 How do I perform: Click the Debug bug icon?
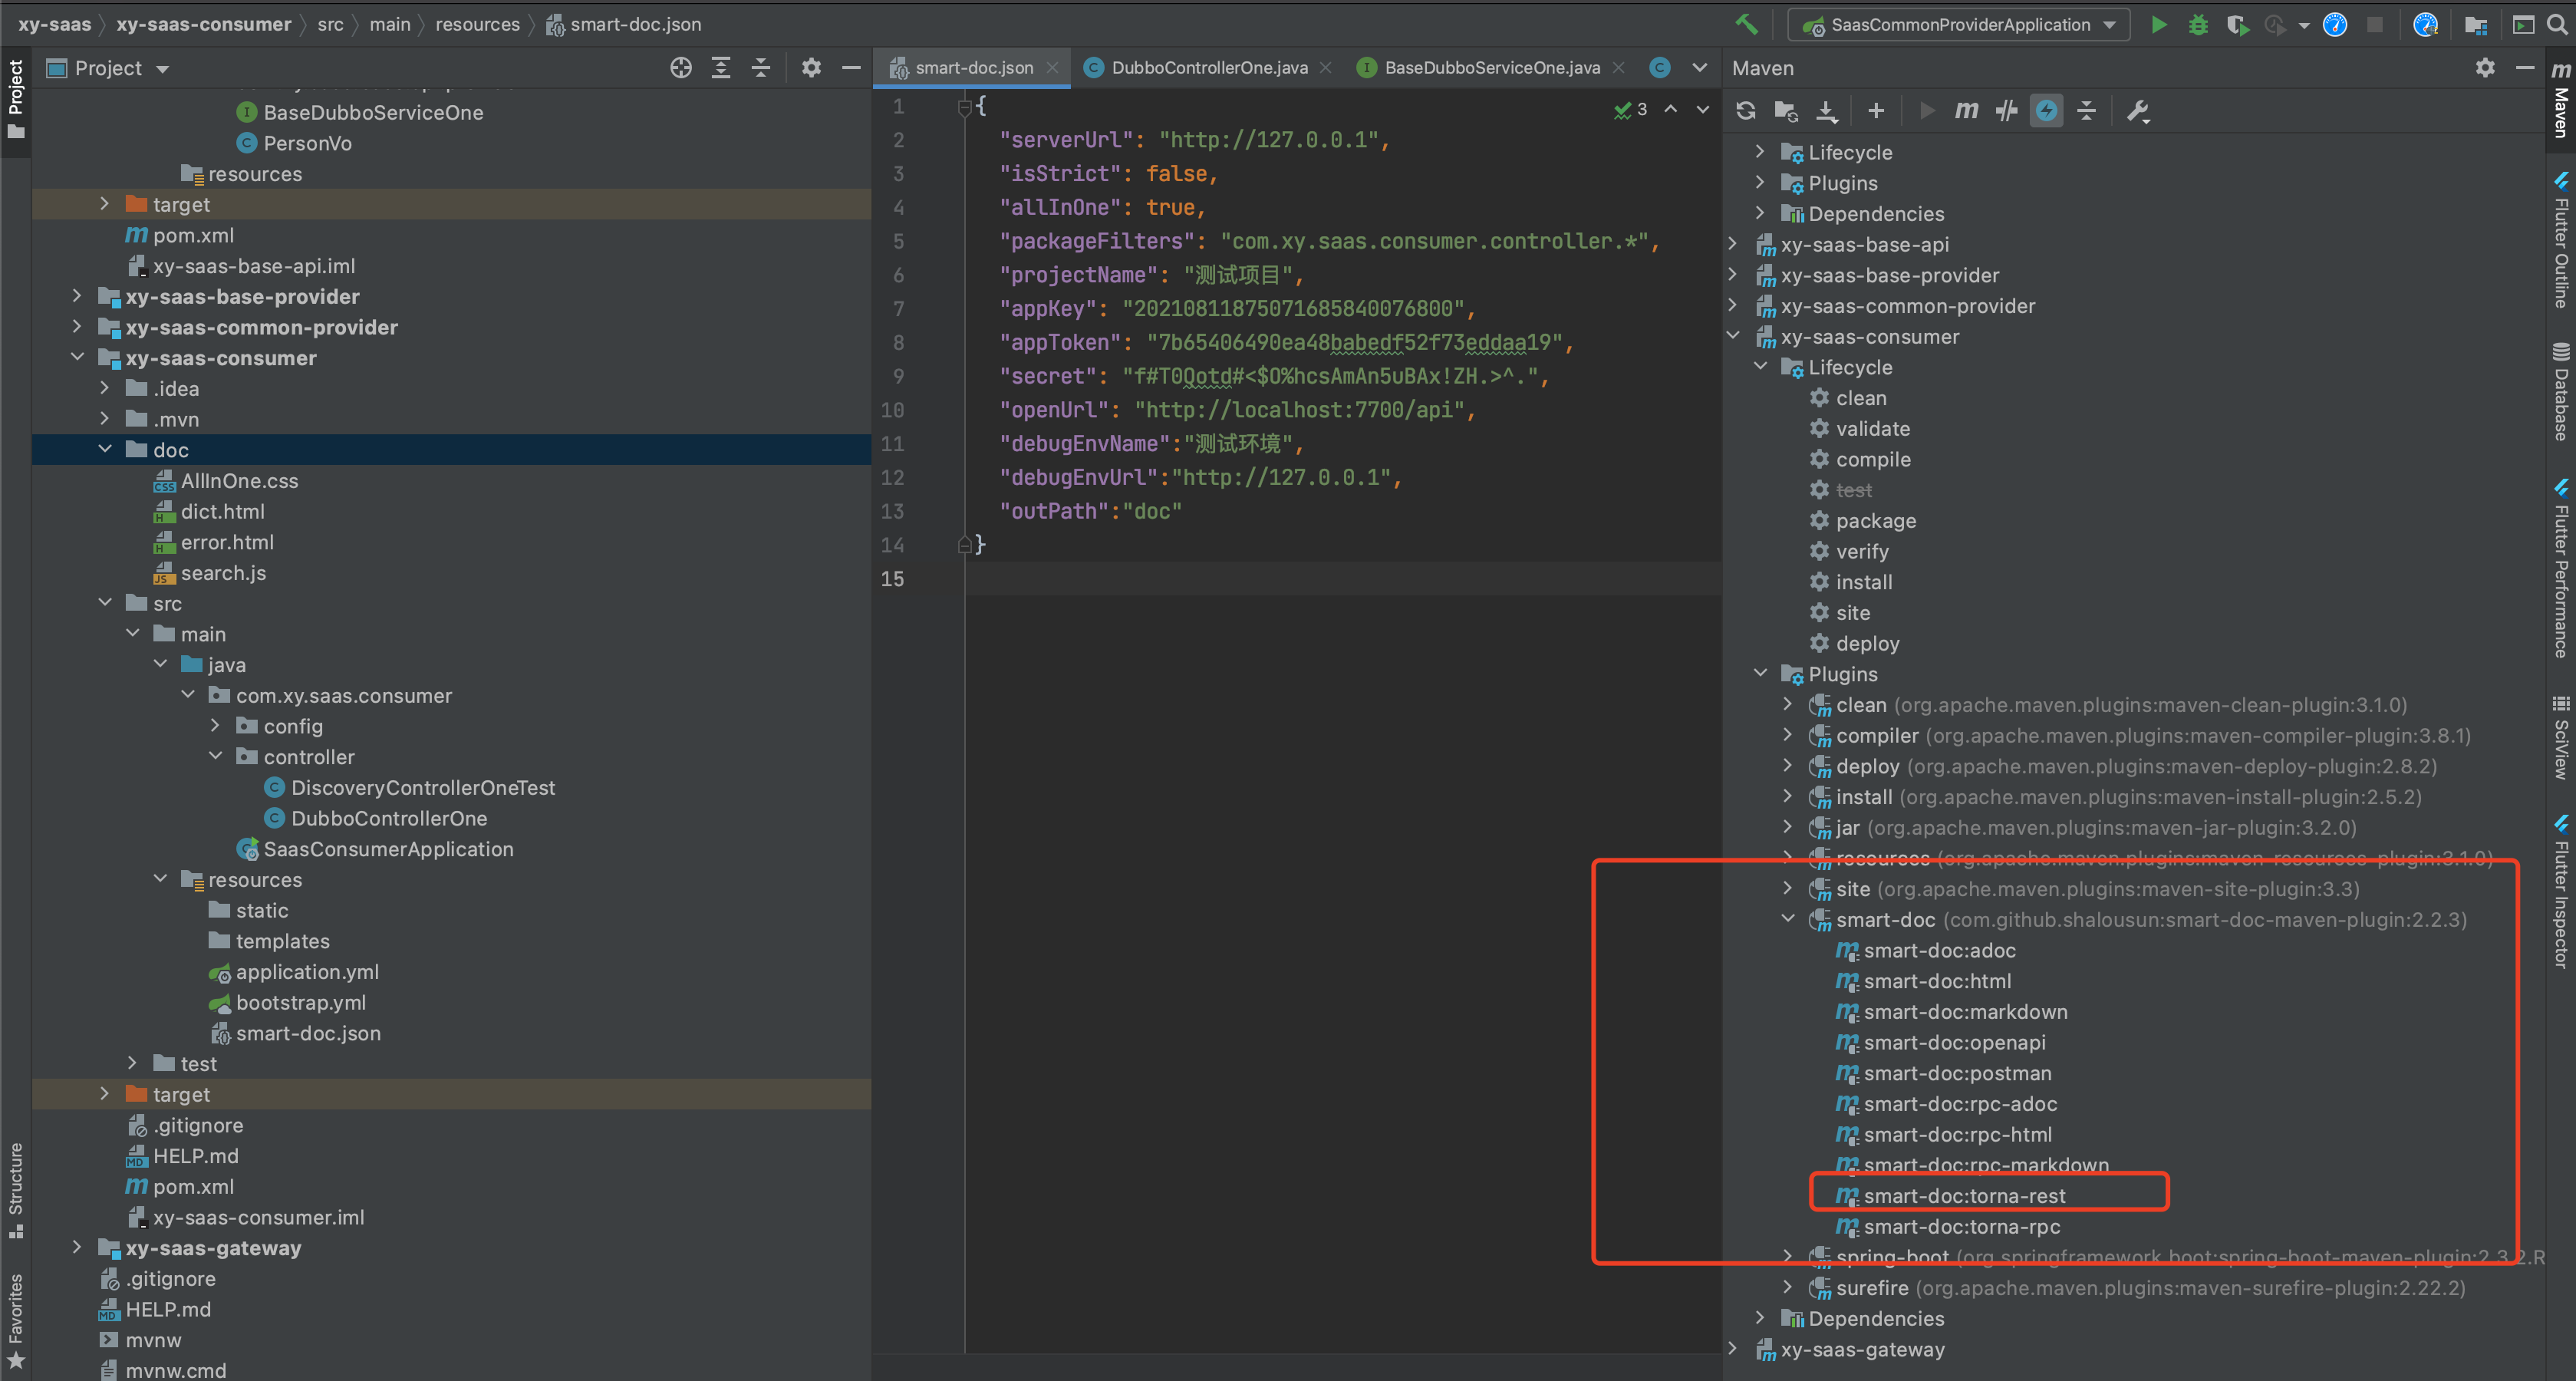2198,25
